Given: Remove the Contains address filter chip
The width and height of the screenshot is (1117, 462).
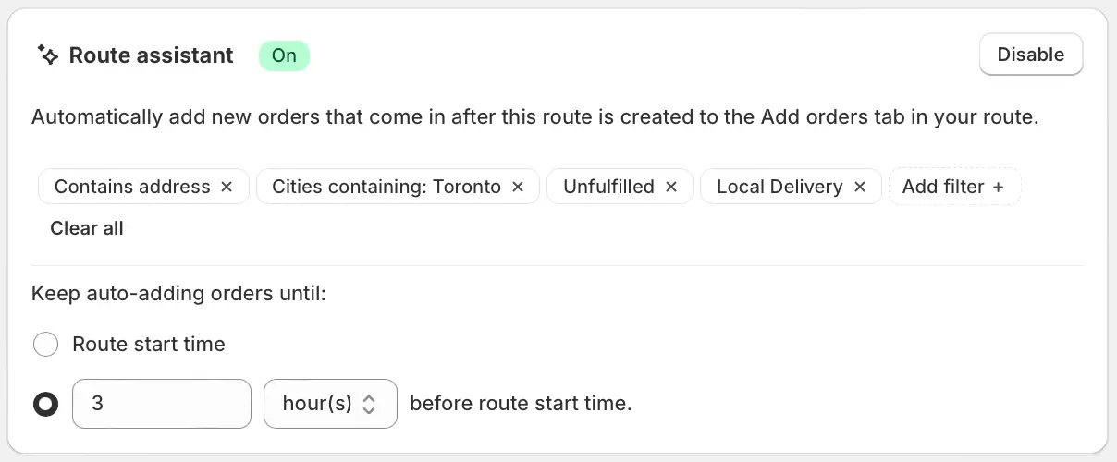Looking at the screenshot, I should pyautogui.click(x=227, y=187).
